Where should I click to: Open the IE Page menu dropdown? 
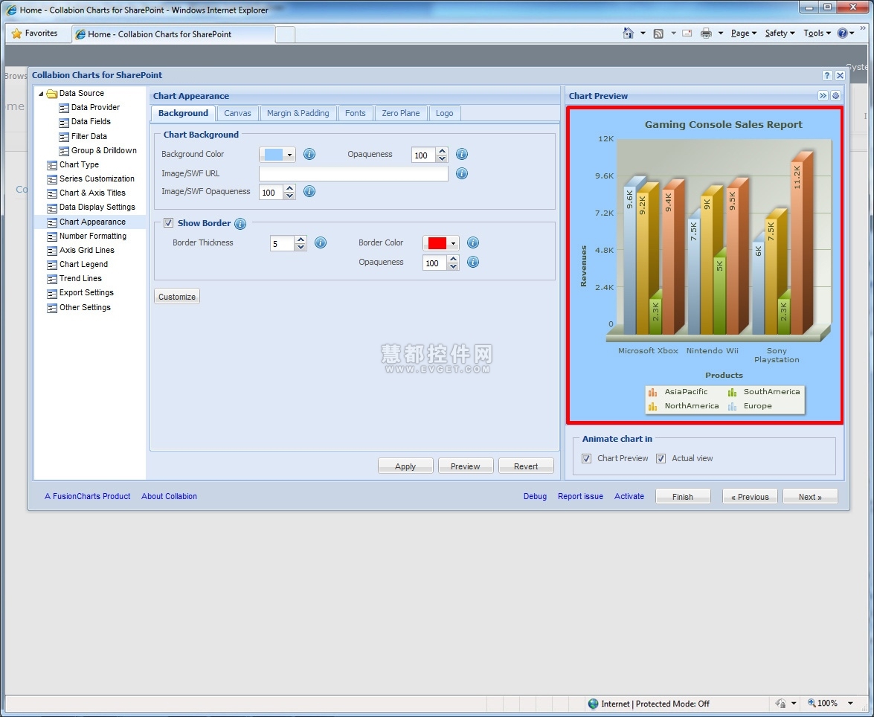[744, 33]
